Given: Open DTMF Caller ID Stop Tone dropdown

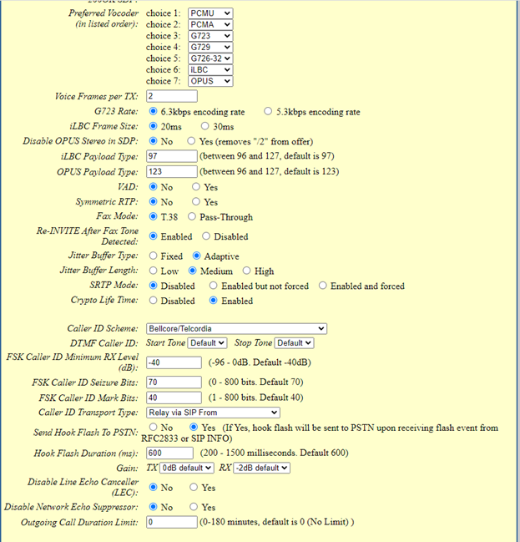Looking at the screenshot, I should click(294, 343).
